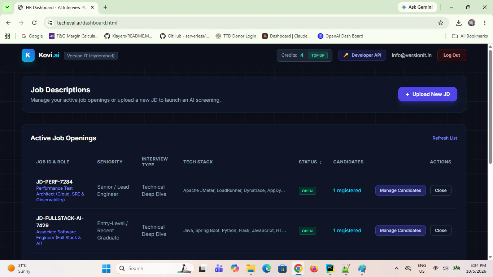The width and height of the screenshot is (493, 277).
Task: Open the volume control icon
Action: coord(445,268)
